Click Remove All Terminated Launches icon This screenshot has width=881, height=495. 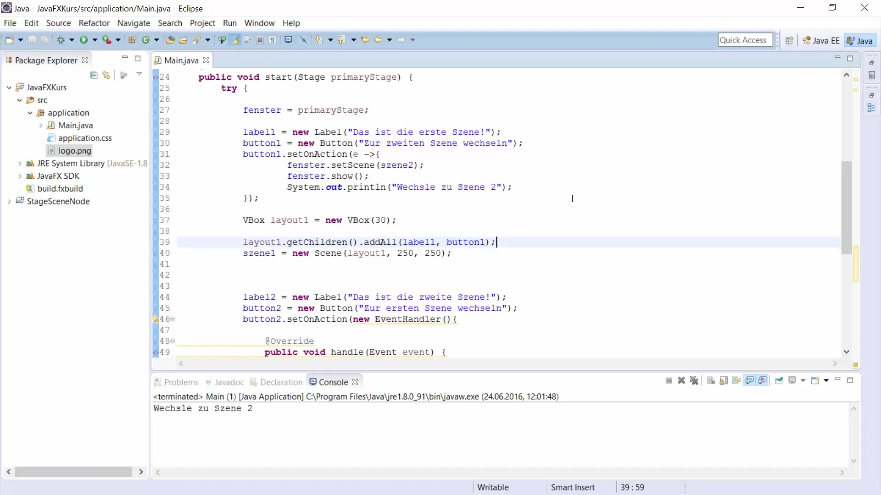[x=694, y=380]
